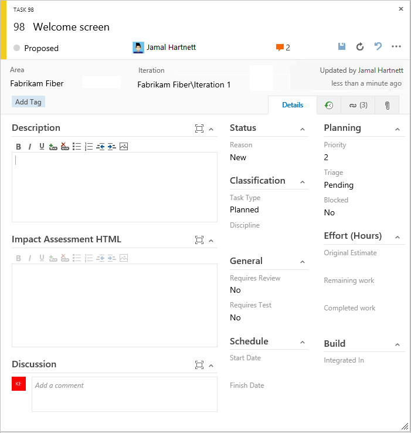Collapse the Effort (Hours) group

(398, 237)
